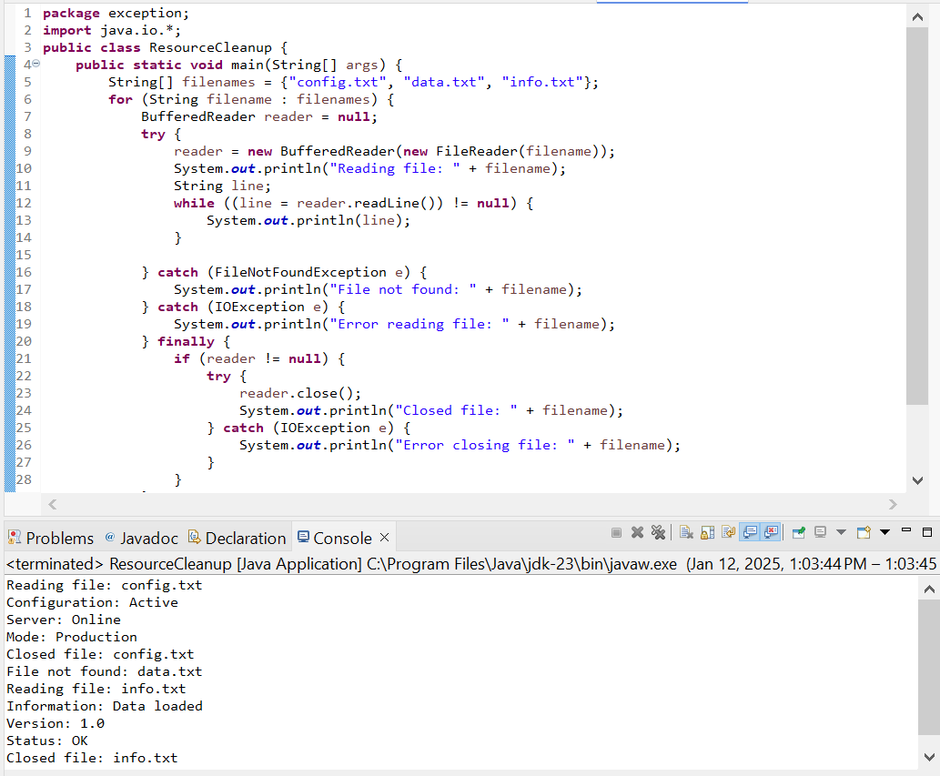
Task: Click FileNotFoundException in the catch clause
Action: [x=300, y=273]
